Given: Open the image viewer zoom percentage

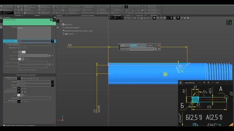Looking at the screenshot, I should pos(217,83).
